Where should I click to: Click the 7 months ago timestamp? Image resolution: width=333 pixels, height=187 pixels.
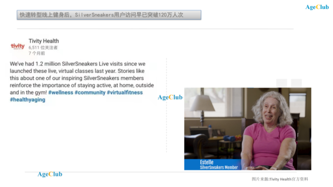tap(37, 53)
